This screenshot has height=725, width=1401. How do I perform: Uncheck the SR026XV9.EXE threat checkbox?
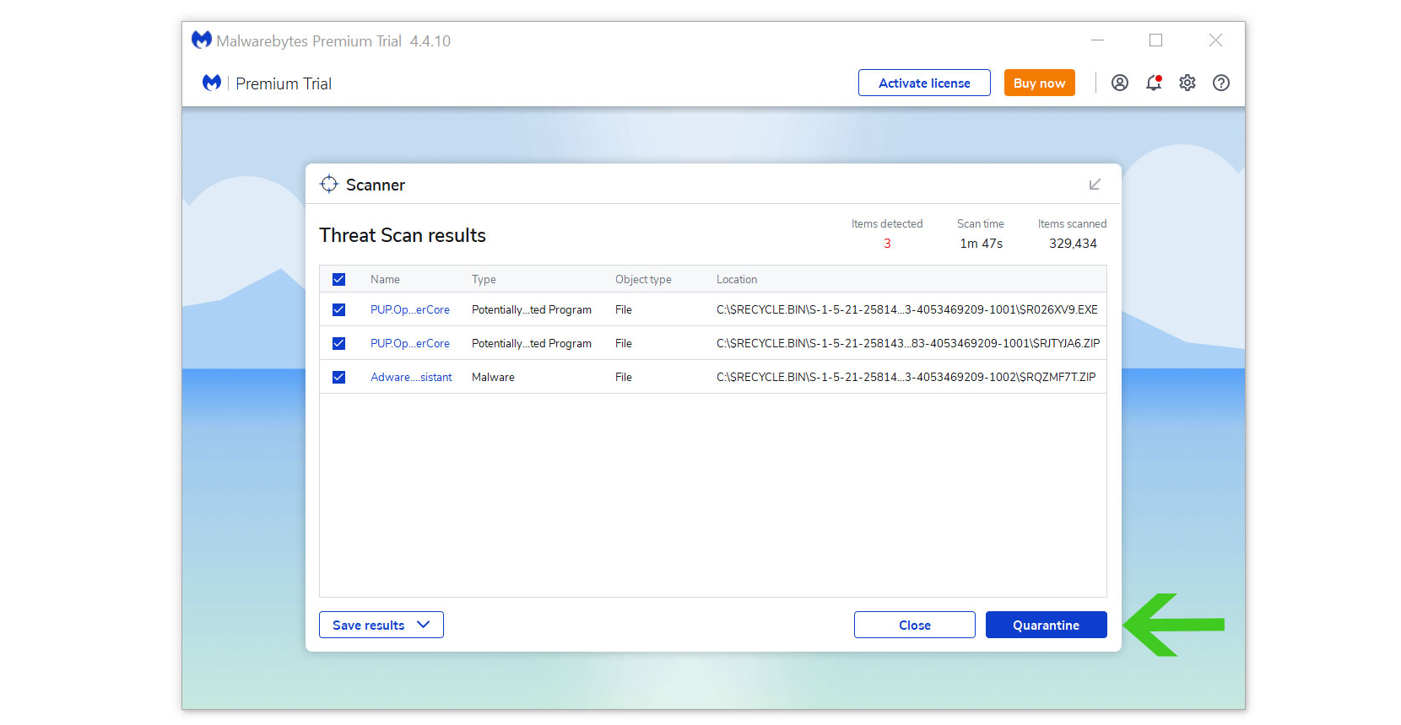pyautogui.click(x=338, y=309)
